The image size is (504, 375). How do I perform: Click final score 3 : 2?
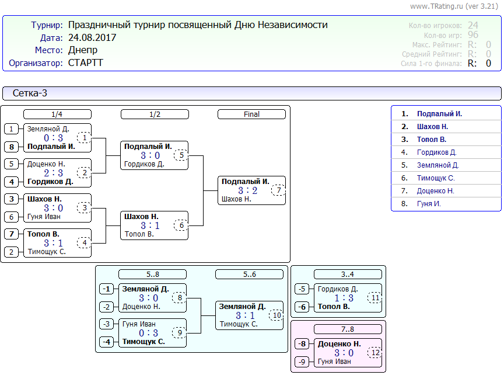click(247, 190)
